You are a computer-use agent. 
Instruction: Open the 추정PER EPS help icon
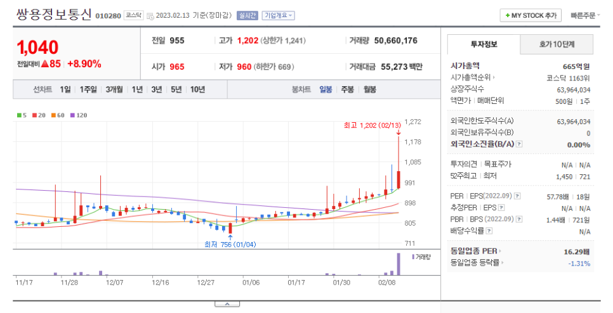pos(501,208)
